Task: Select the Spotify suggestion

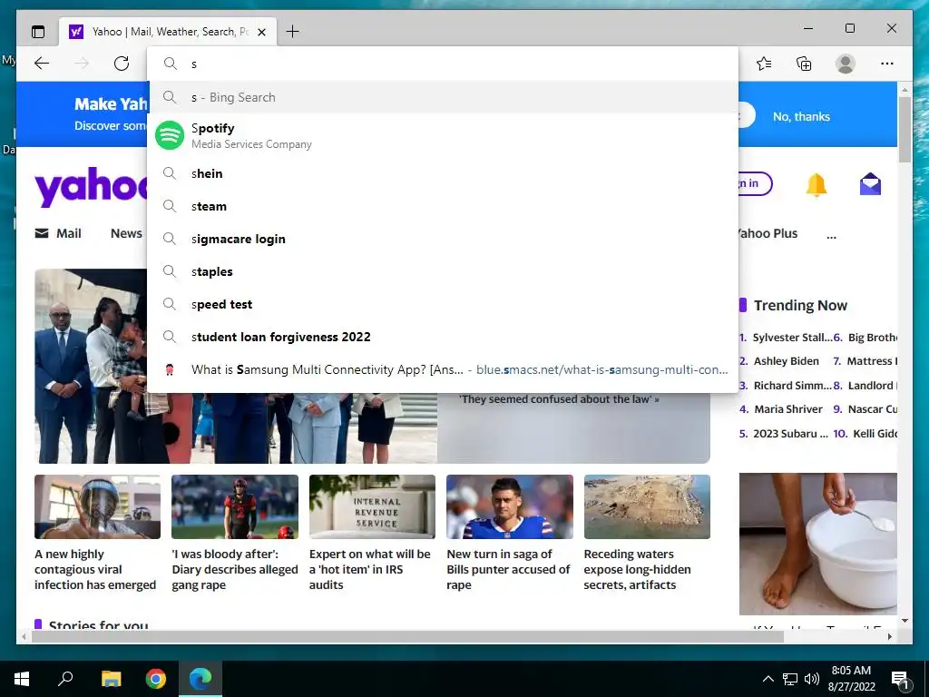Action: tap(443, 135)
